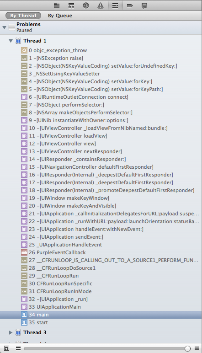Screen dimensions: 202x353
Task: Select frame 15 UINavigationController defaultFirstResponder
Action: 101,167
